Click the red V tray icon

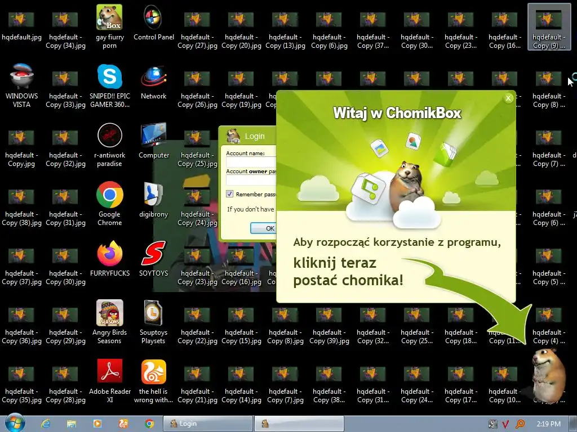coord(505,424)
